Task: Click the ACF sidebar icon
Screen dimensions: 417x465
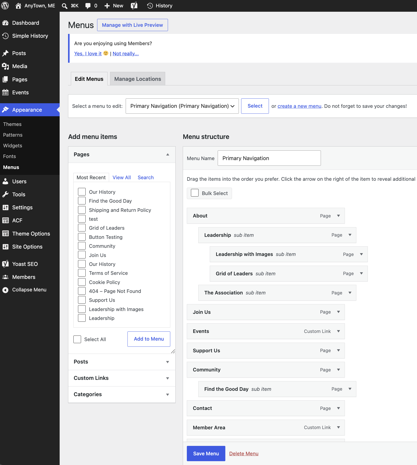Action: [x=5, y=221]
